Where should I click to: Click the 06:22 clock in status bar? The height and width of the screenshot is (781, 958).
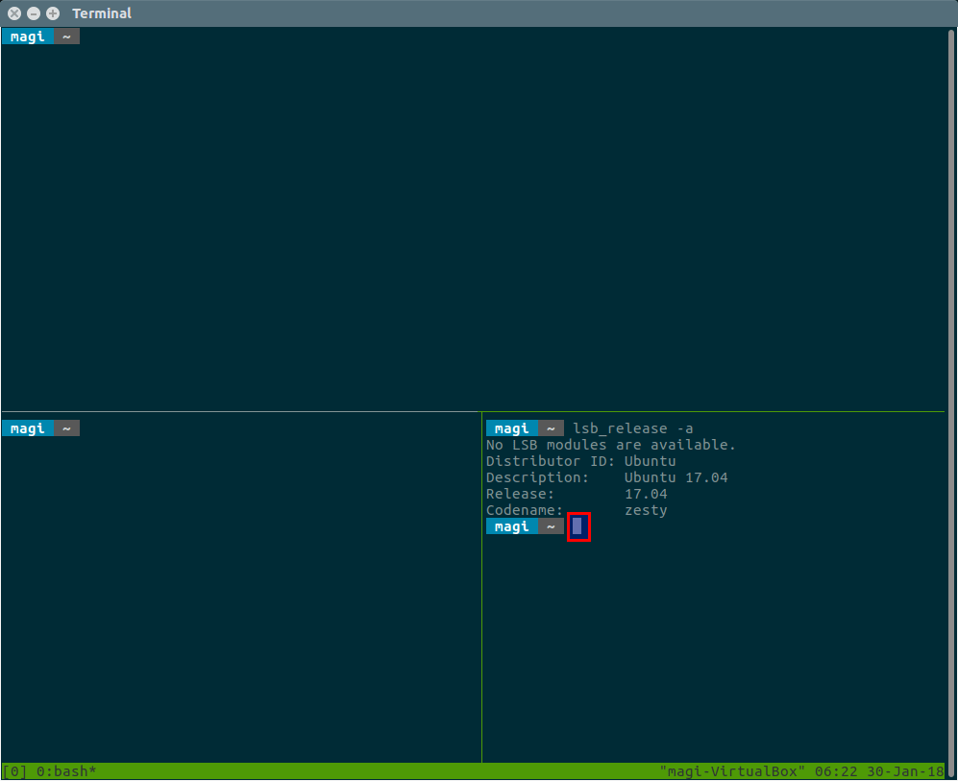831,771
